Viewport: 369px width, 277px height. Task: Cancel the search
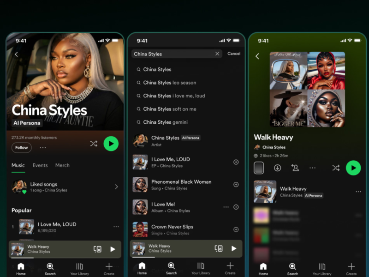(234, 54)
